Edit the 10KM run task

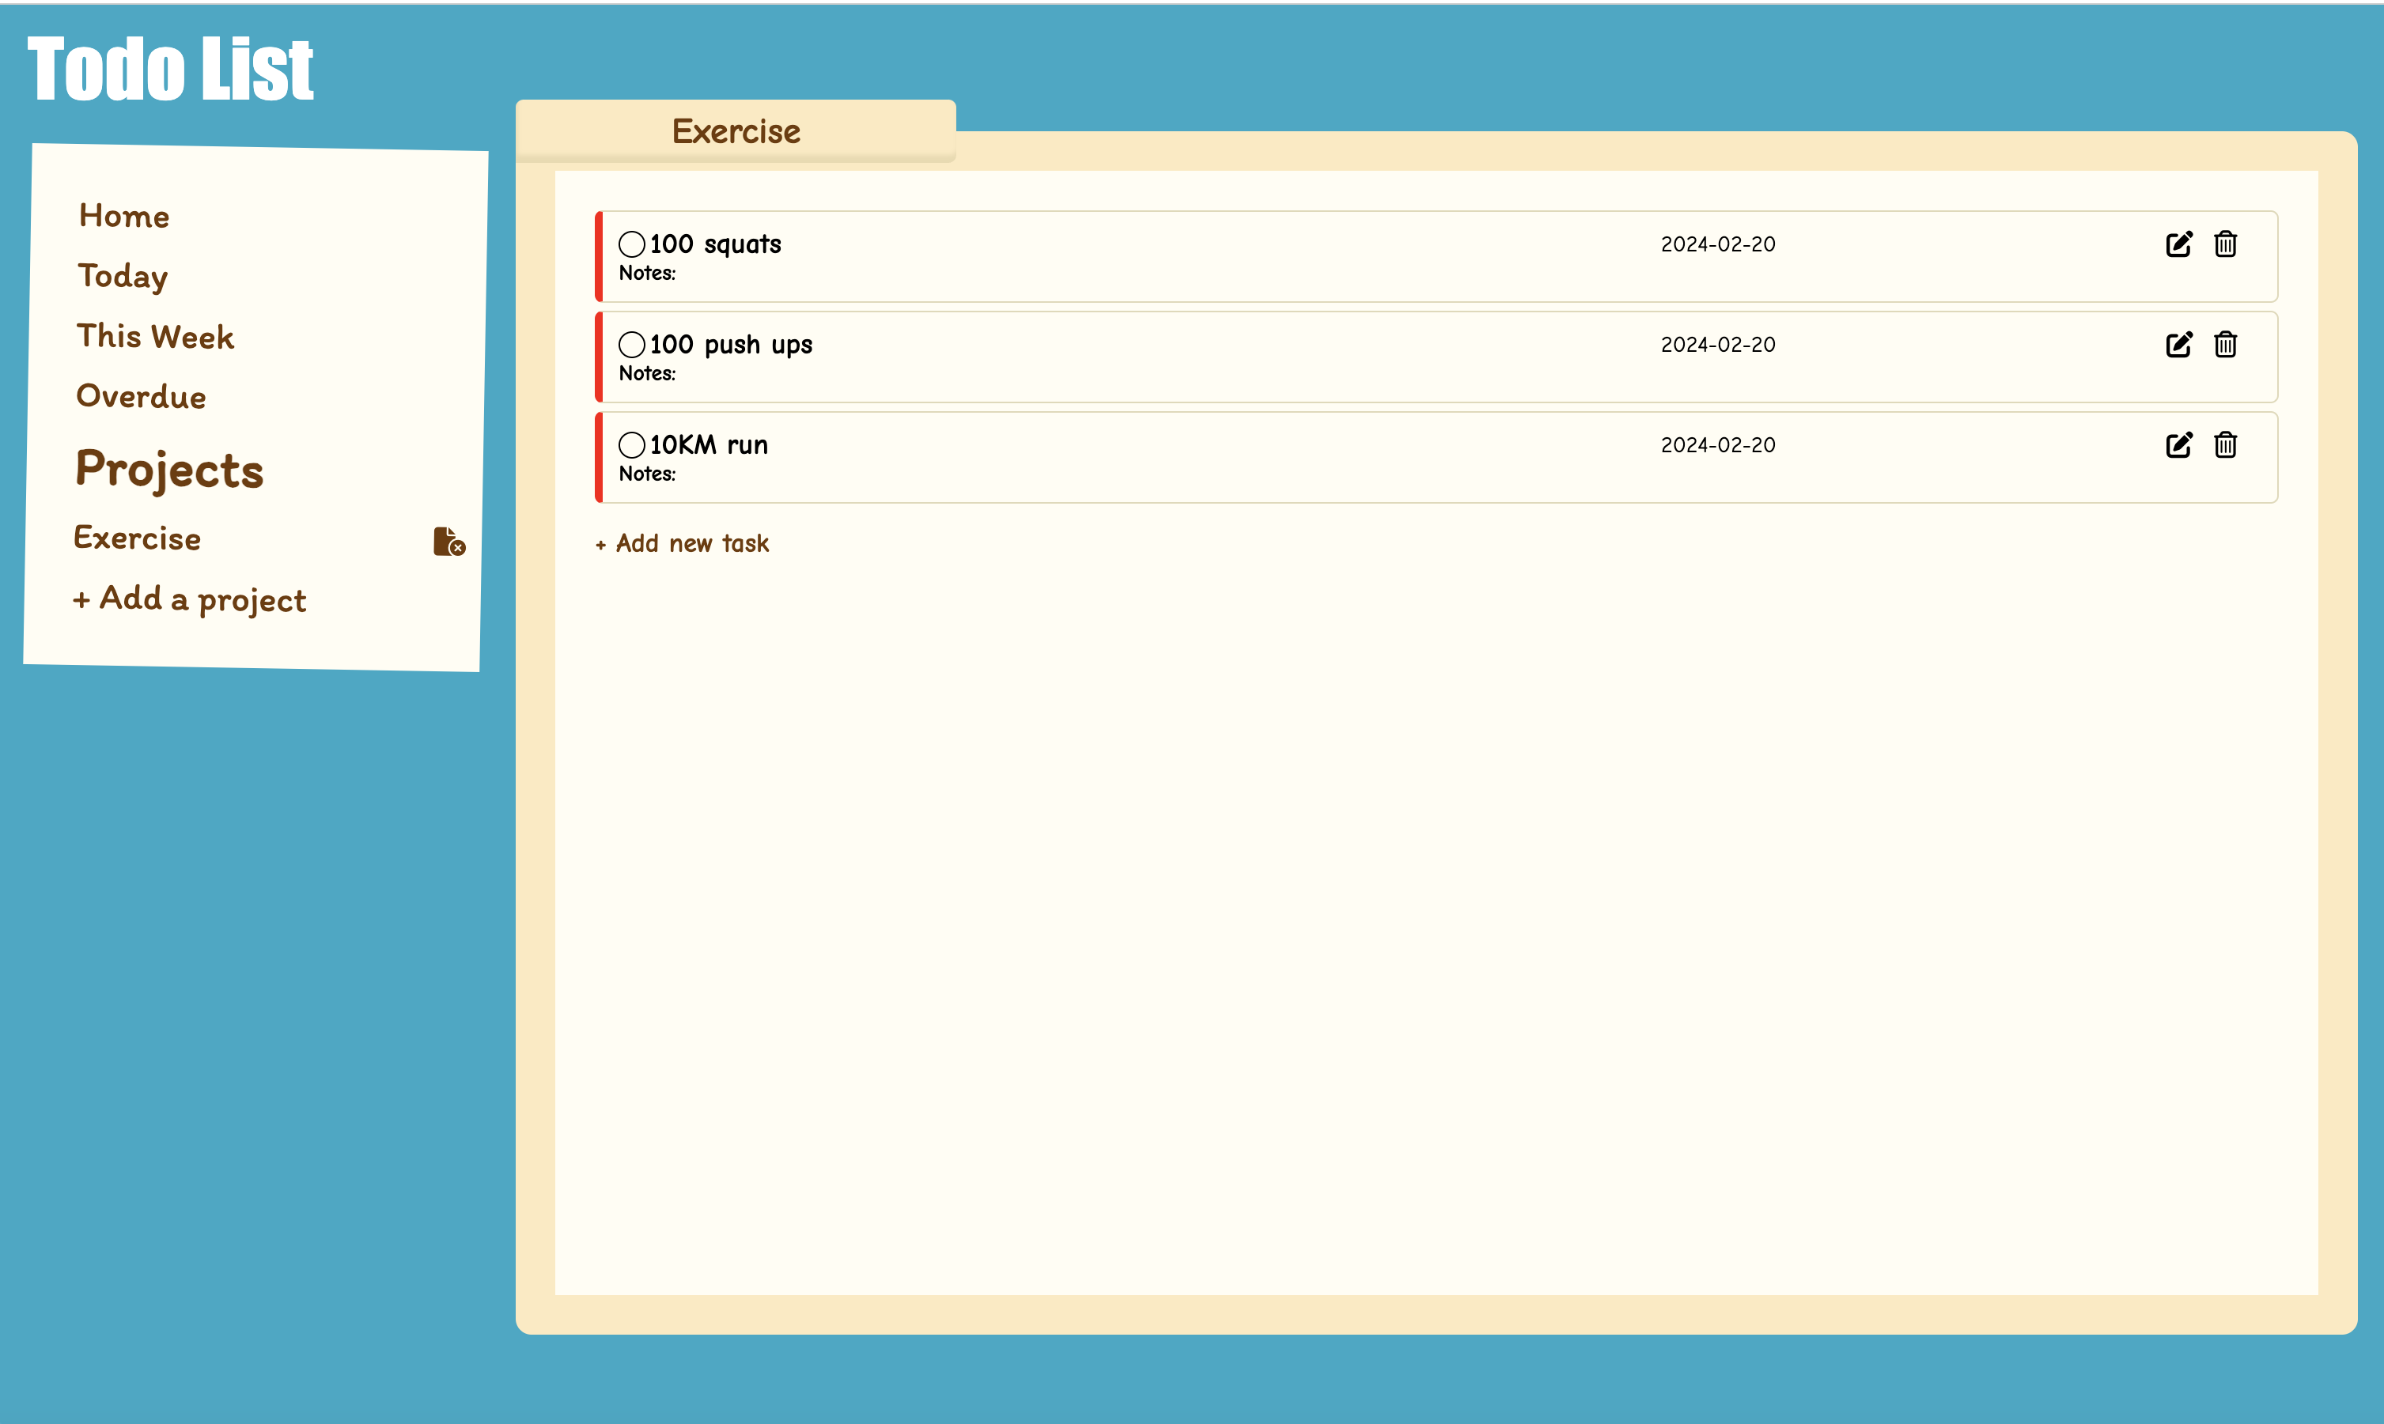[x=2178, y=444]
